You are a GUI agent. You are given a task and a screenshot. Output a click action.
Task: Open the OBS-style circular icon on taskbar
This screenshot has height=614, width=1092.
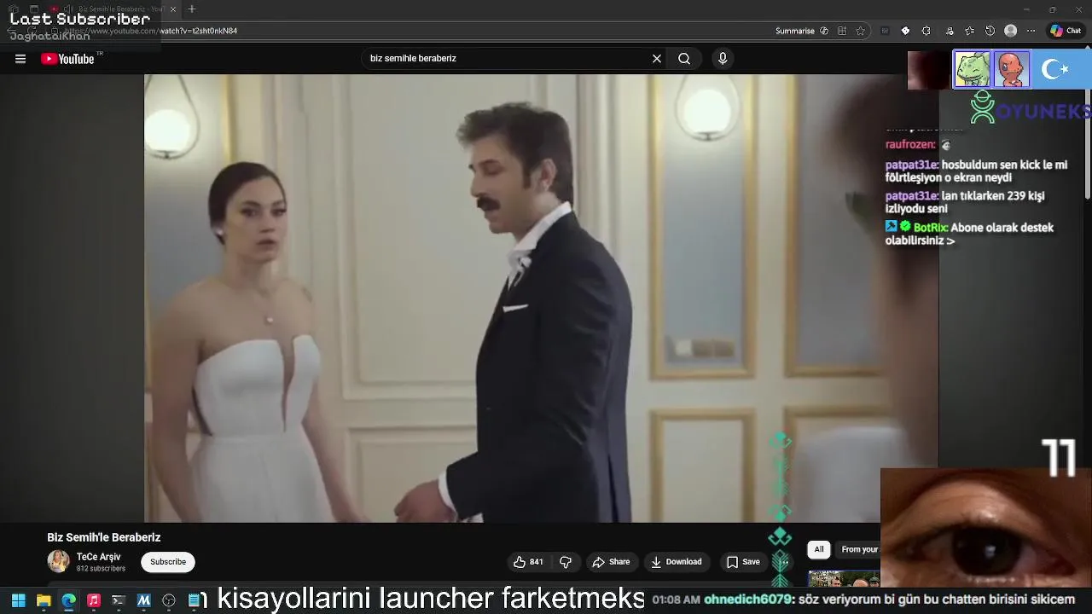pos(169,600)
